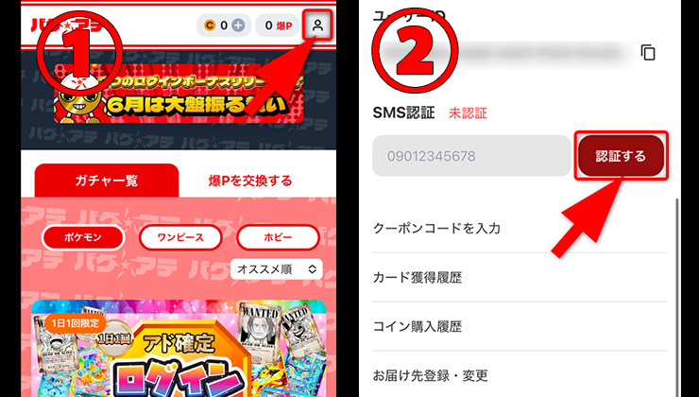699x397 pixels.
Task: Select the ワンピース category filter
Action: [x=180, y=237]
